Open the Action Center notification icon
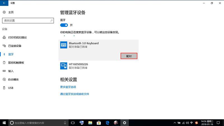Screen dimensions: 224x126 pos(218,123)
